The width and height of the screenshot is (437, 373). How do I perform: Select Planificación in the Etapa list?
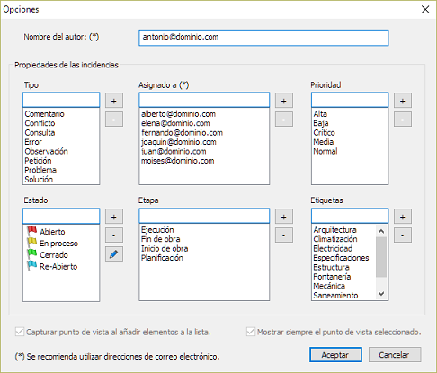(x=162, y=258)
